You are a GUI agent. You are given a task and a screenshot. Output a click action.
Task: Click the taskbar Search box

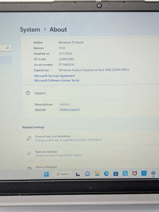click(x=63, y=174)
